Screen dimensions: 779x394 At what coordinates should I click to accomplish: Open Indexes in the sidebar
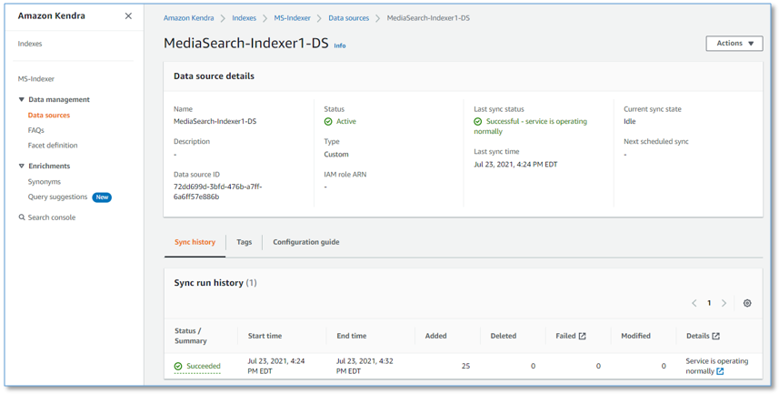[30, 44]
